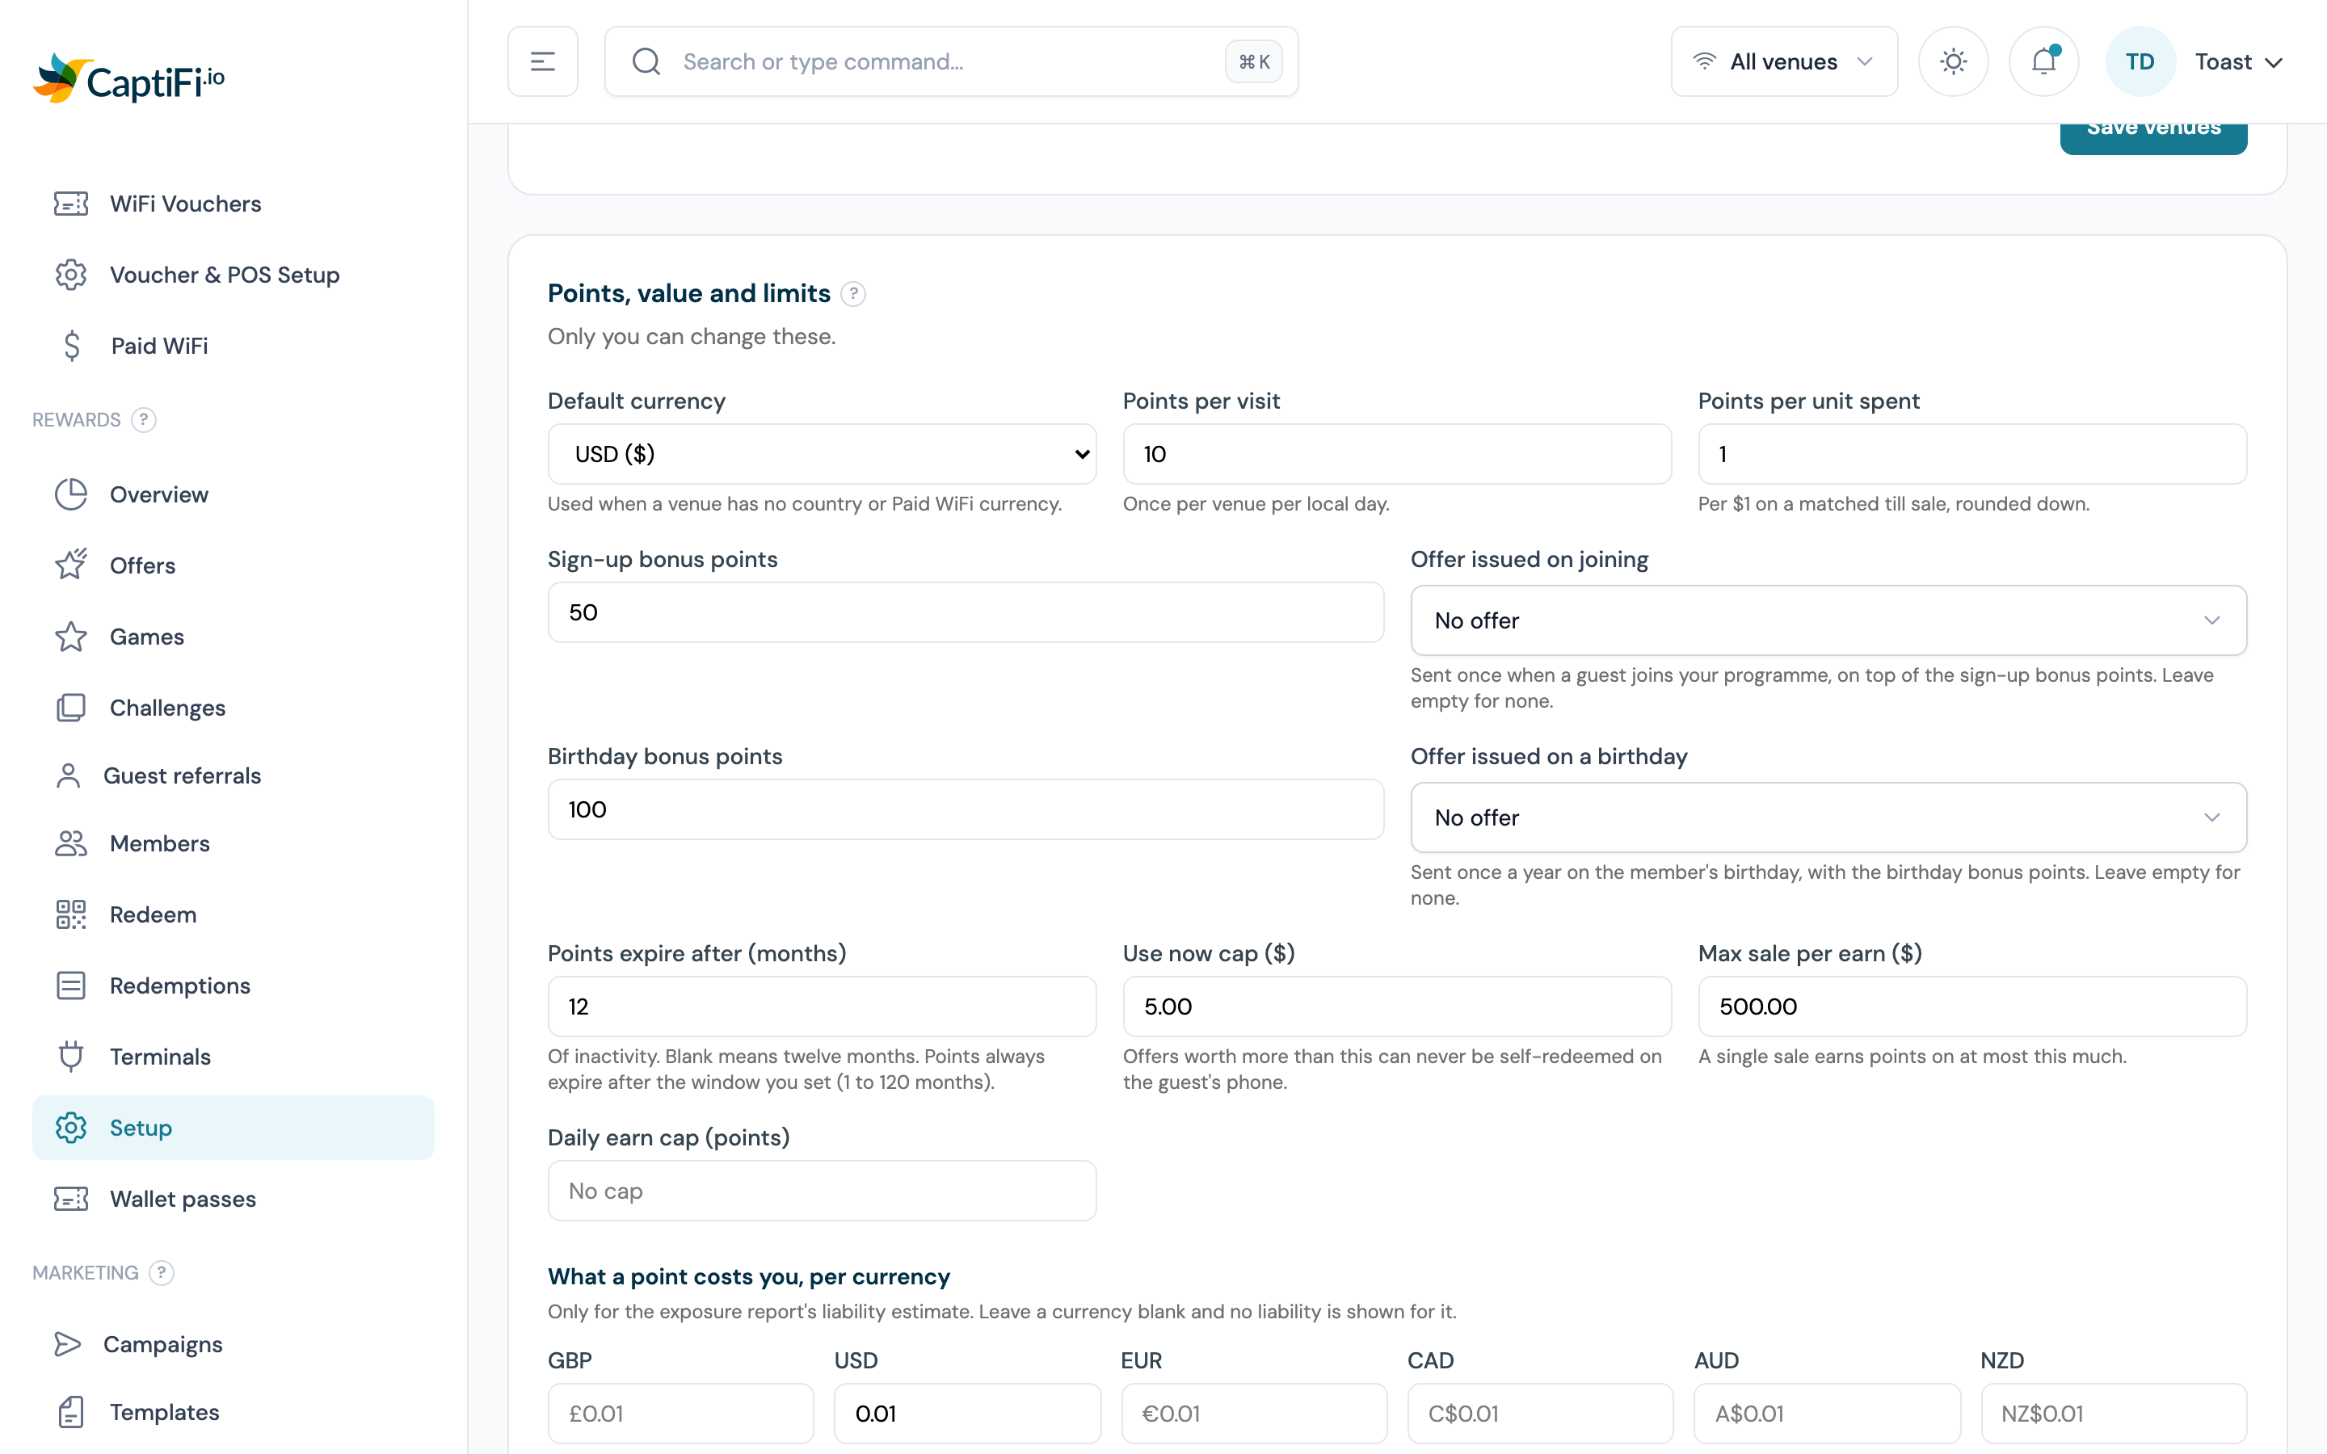
Task: Expand Offer issued on a birthday dropdown
Action: (x=1828, y=817)
